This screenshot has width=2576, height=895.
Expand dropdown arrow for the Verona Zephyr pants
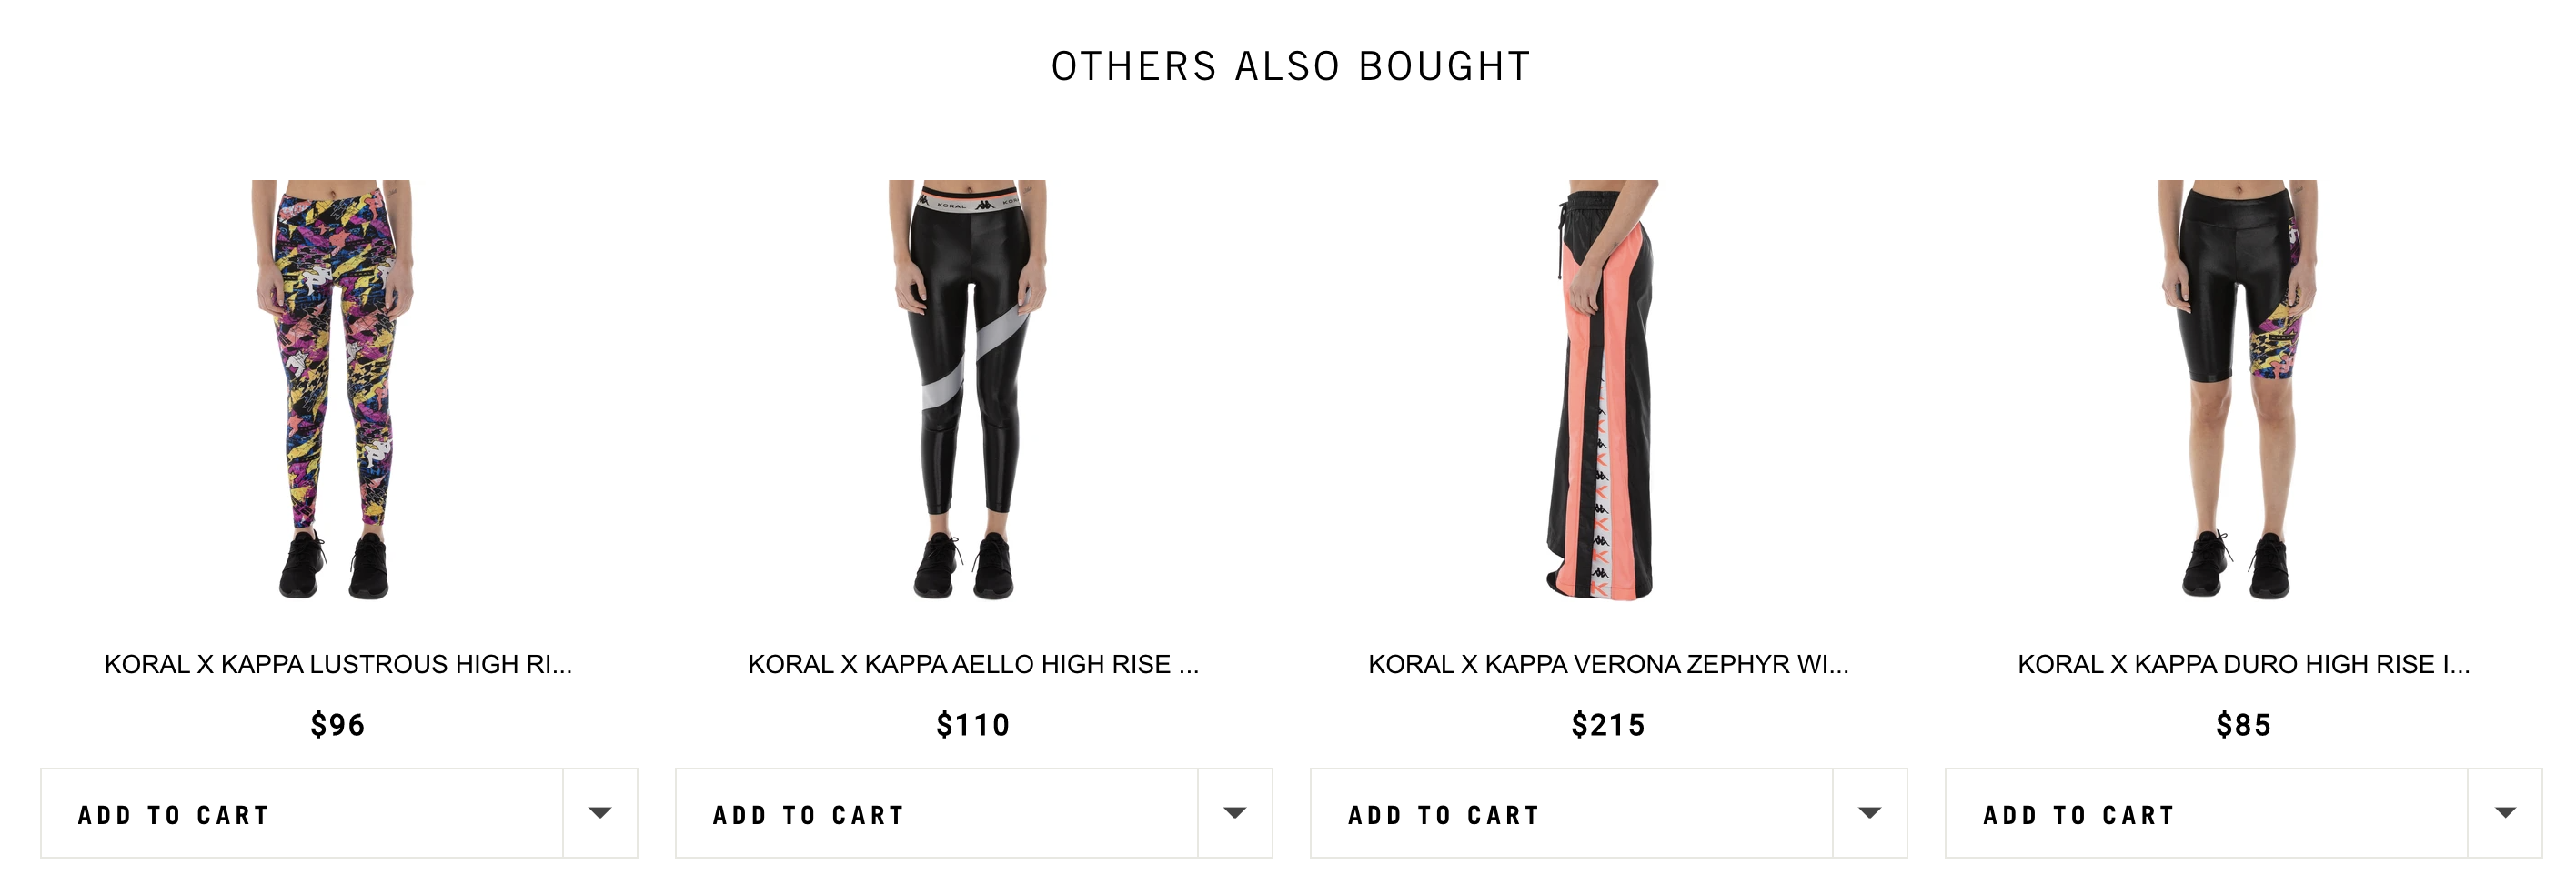click(x=1870, y=814)
